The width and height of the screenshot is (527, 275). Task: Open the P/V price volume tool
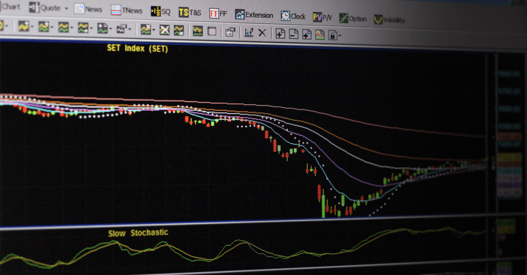(x=322, y=17)
